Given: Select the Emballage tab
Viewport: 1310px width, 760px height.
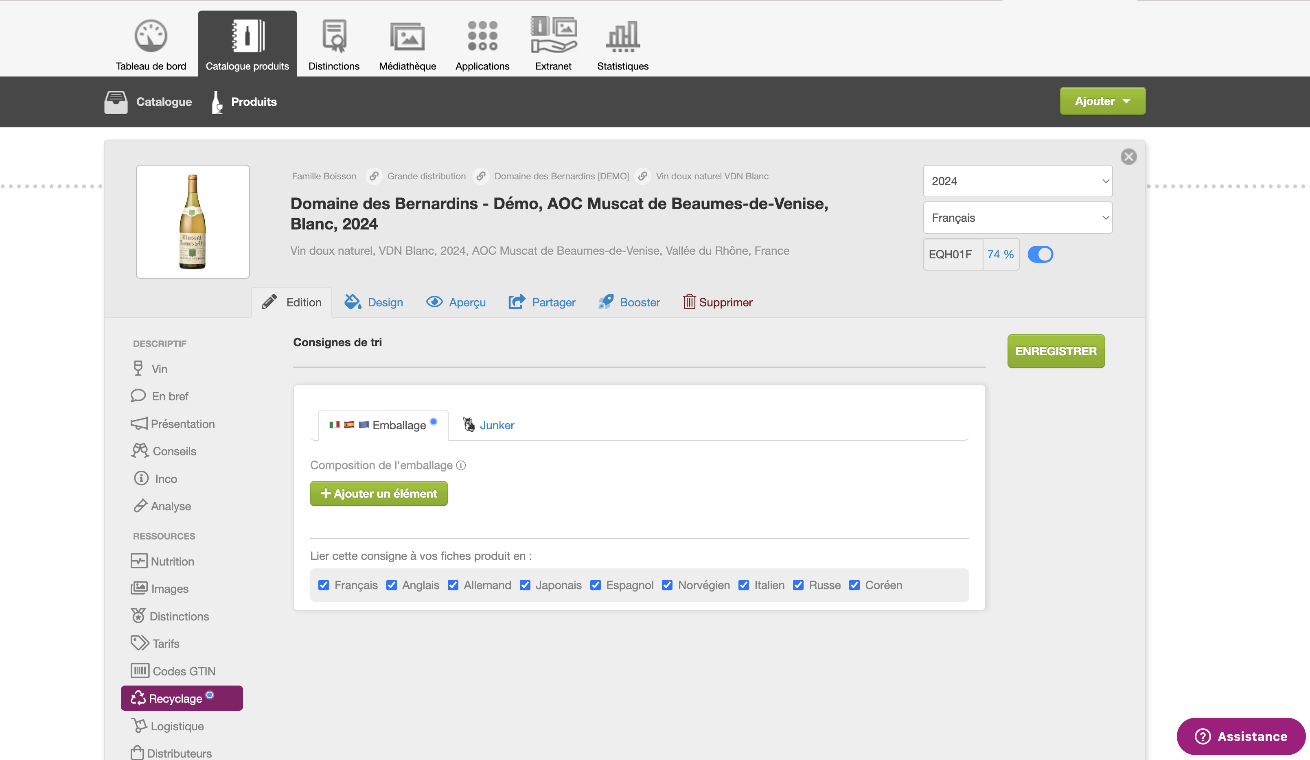Looking at the screenshot, I should pos(383,425).
